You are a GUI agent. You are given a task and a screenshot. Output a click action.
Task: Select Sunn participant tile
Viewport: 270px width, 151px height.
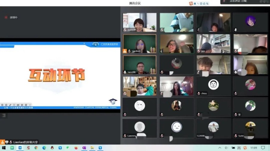coord(250,128)
